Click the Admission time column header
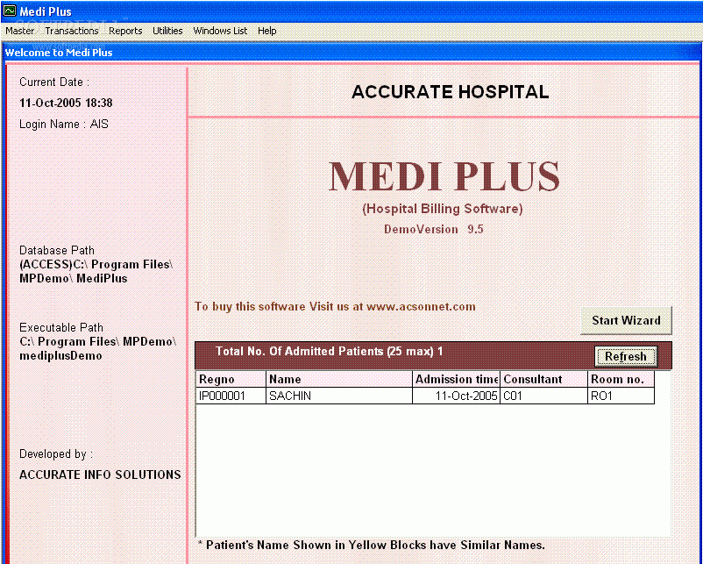 457,379
